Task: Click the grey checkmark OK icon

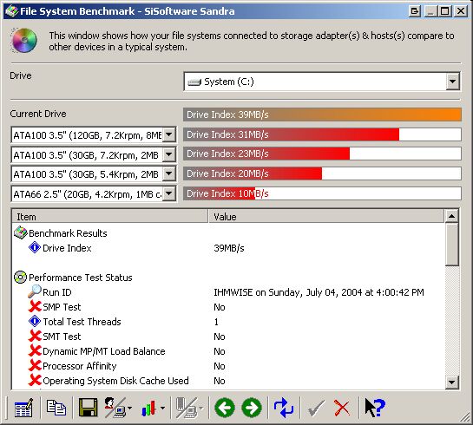Action: pyautogui.click(x=316, y=409)
